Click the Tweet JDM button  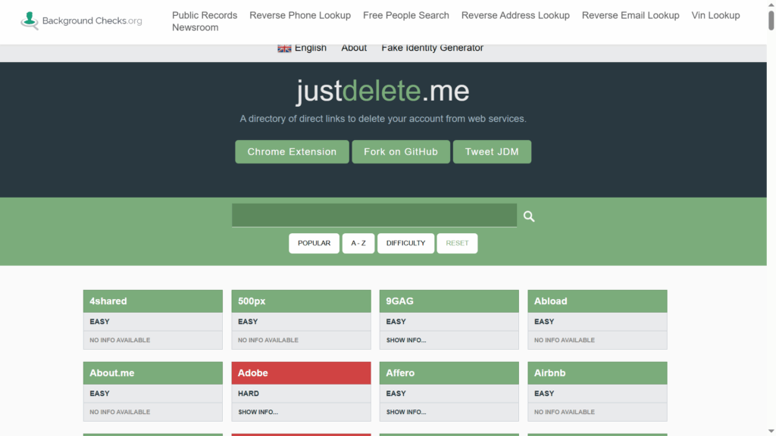click(x=492, y=151)
